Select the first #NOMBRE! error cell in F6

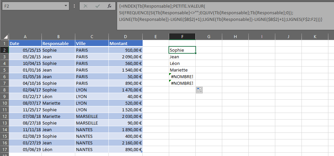pyautogui.click(x=182, y=77)
